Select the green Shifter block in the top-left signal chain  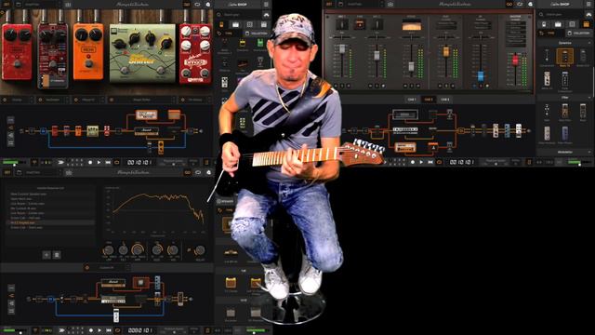pos(92,130)
